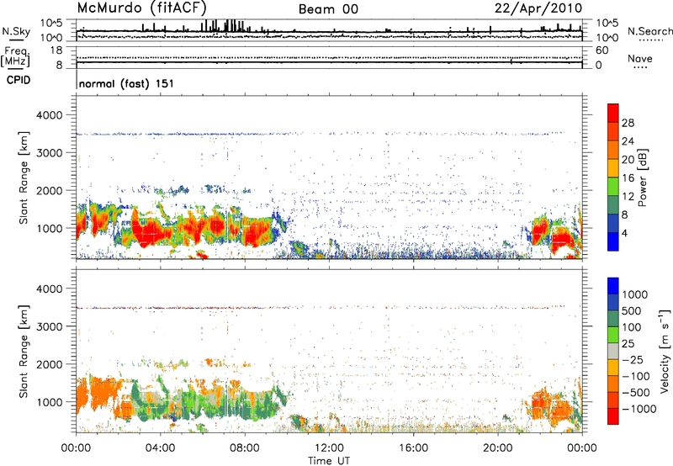The width and height of the screenshot is (673, 466).
Task: Select the '20:00' time tick label
Action: tap(497, 448)
